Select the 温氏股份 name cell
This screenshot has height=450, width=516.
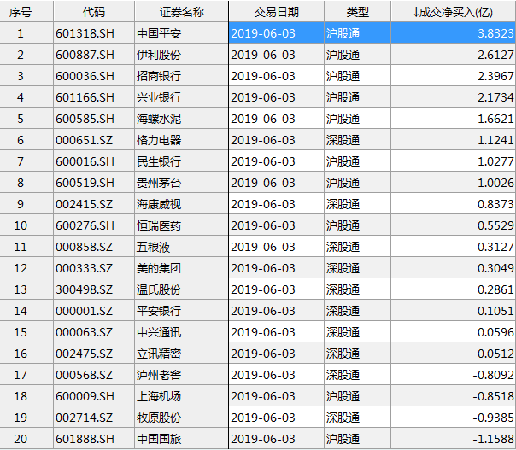tap(181, 289)
